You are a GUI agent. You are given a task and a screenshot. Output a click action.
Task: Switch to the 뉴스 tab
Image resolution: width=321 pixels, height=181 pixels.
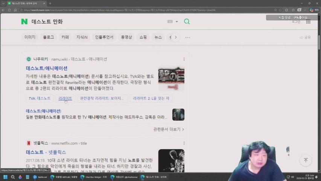(158, 37)
